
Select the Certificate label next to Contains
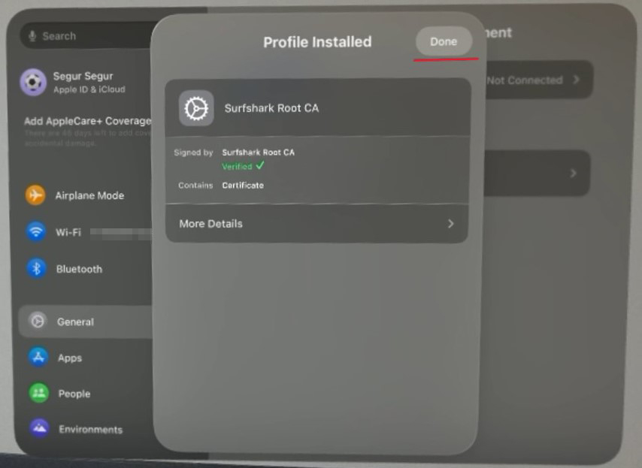243,185
